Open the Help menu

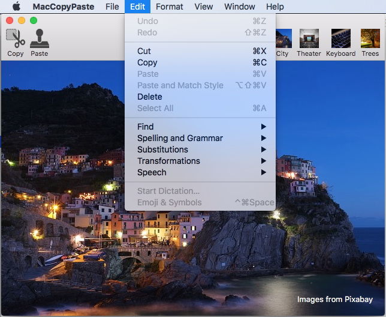coord(275,7)
